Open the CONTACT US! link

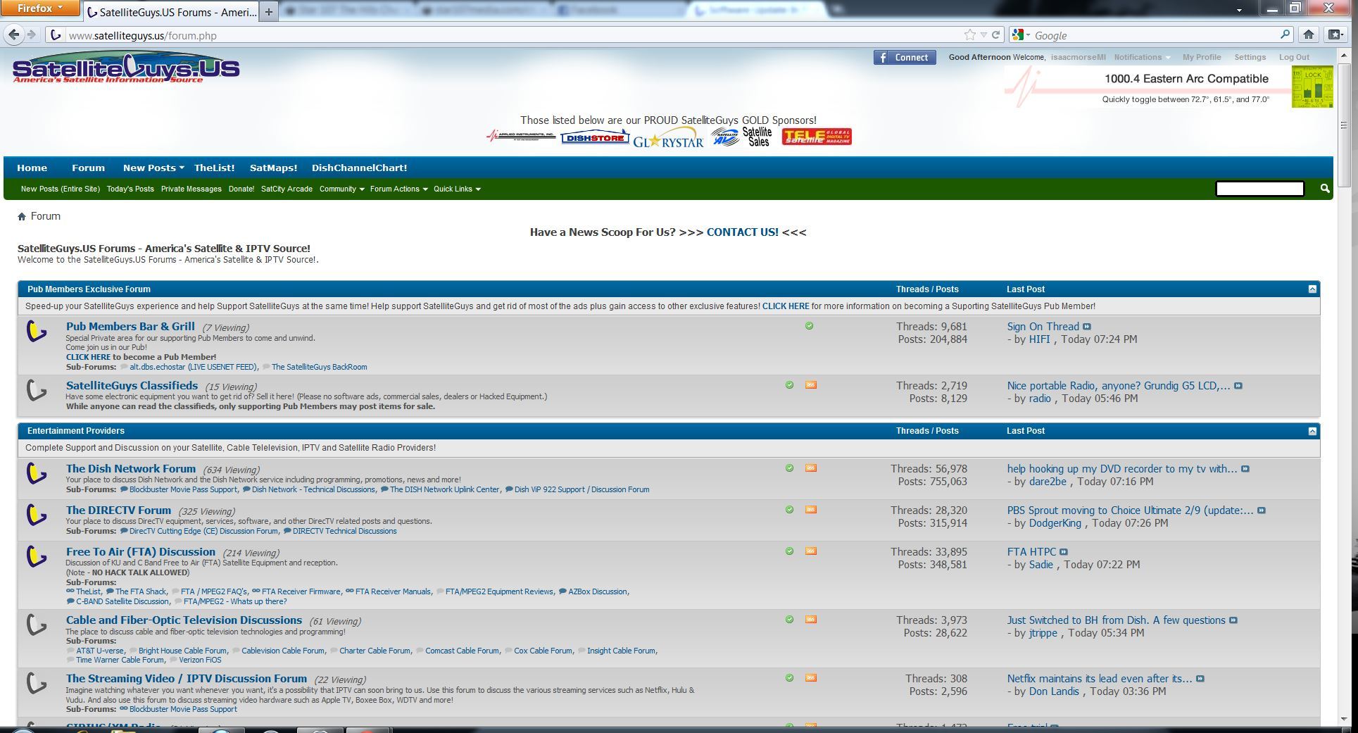pyautogui.click(x=742, y=232)
